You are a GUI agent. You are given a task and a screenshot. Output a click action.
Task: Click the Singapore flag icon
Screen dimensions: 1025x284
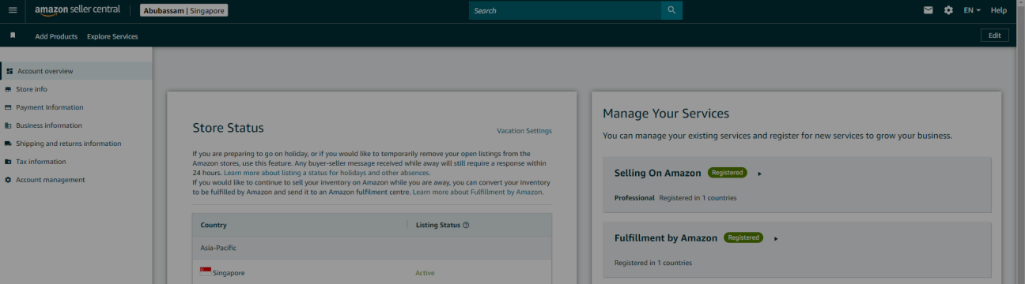click(206, 271)
